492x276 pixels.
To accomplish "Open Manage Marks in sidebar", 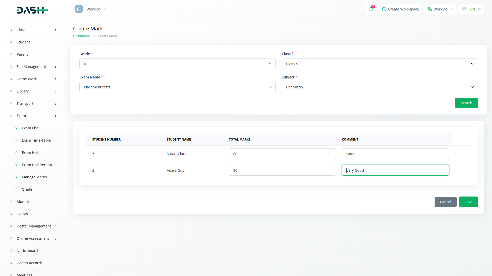I will [34, 177].
